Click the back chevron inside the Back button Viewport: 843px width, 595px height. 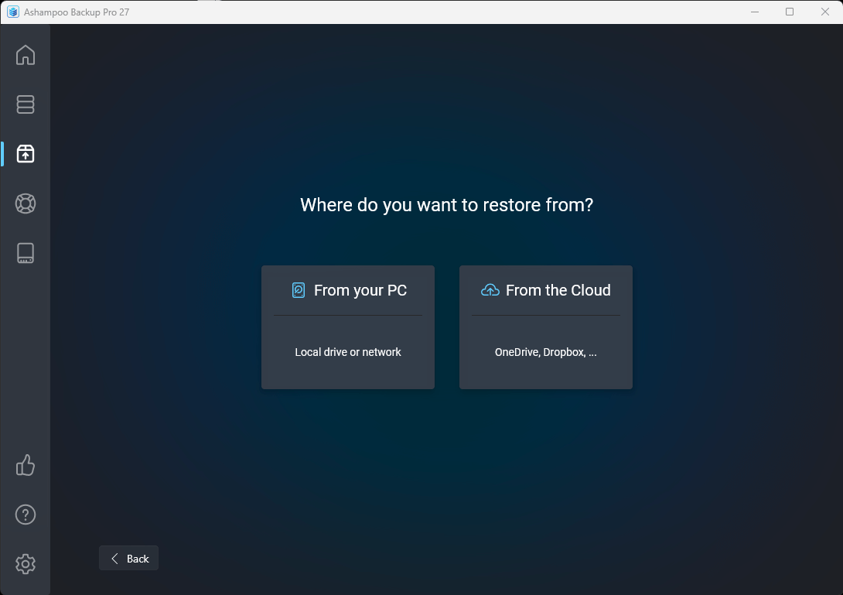(x=116, y=558)
